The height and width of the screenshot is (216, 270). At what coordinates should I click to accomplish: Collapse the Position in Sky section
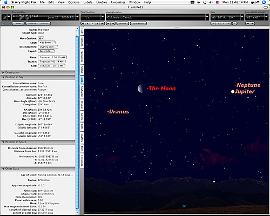tap(3, 77)
